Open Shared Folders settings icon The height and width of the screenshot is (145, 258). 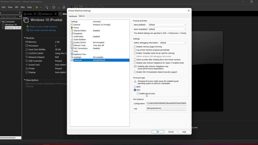pos(72,31)
